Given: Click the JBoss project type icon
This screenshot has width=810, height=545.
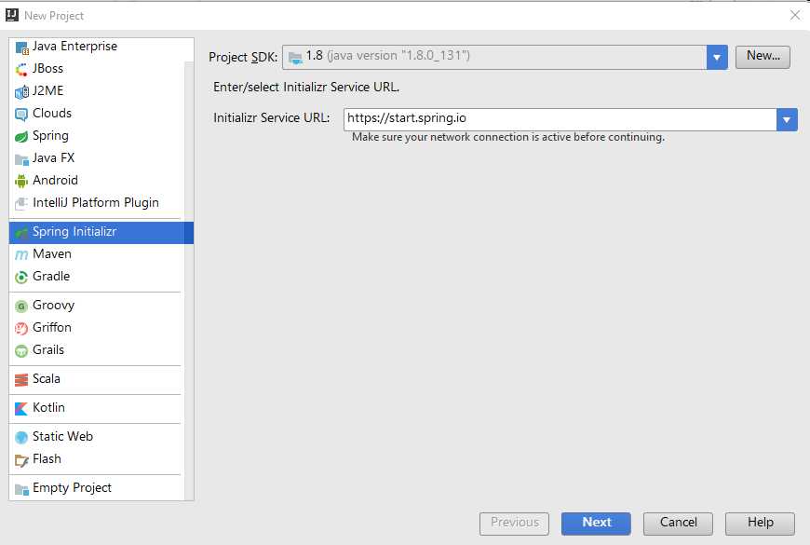Looking at the screenshot, I should coord(21,70).
